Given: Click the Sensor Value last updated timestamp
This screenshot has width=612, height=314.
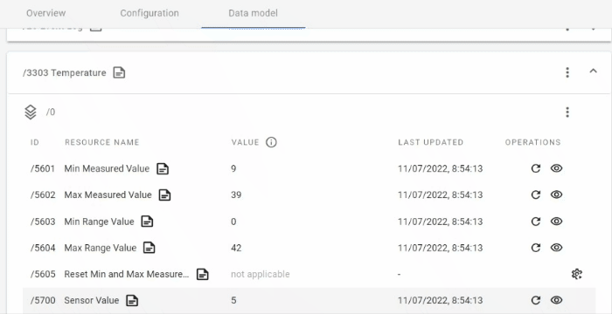Looking at the screenshot, I should [441, 300].
